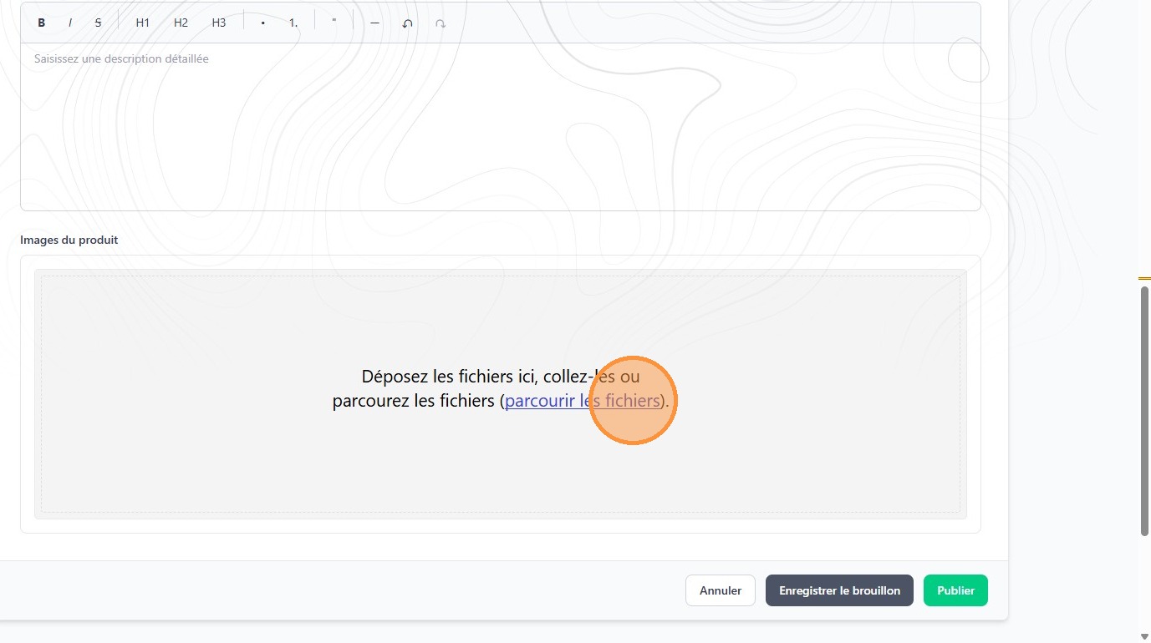Click the product images file drop zone
1151x643 pixels.
(501, 394)
